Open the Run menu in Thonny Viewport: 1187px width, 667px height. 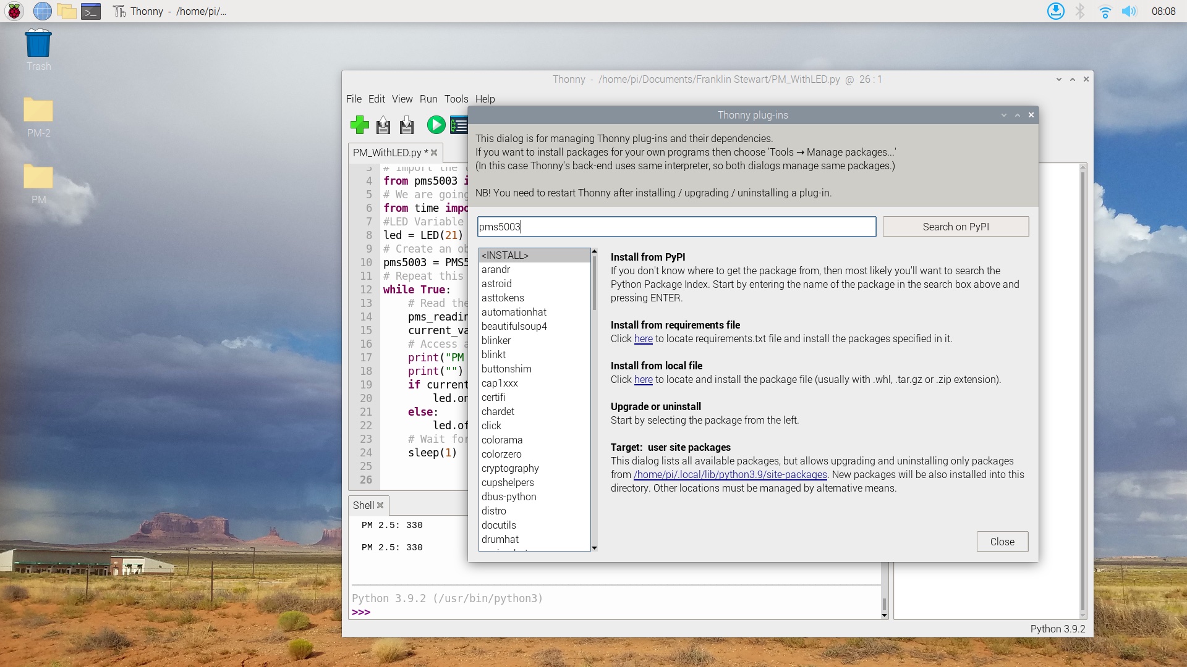428,99
